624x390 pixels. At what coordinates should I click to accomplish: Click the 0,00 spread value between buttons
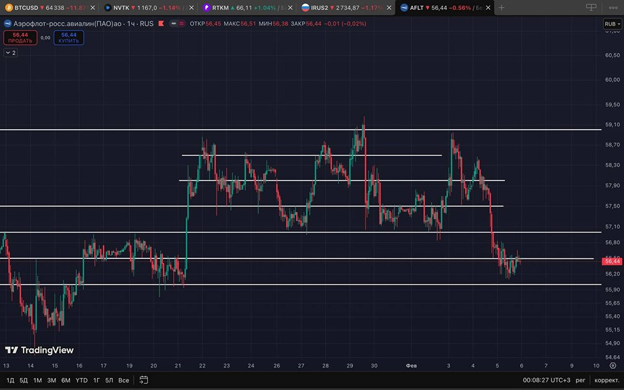click(x=46, y=38)
